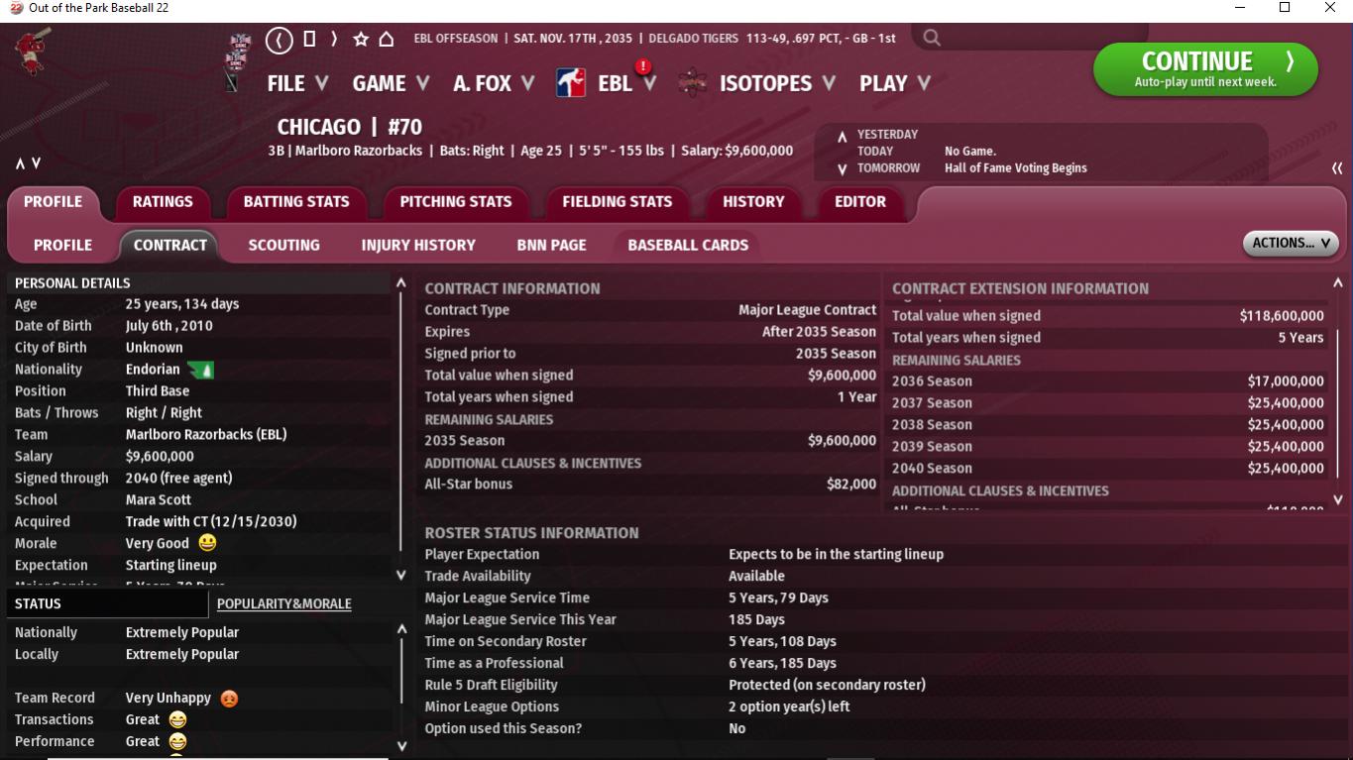Collapse the side panel with double chevron
This screenshot has height=760, width=1353.
point(1336,168)
